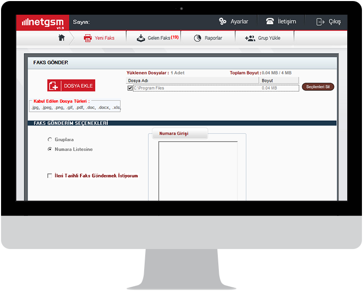Click the Dosya Adı column header

pyautogui.click(x=192, y=80)
